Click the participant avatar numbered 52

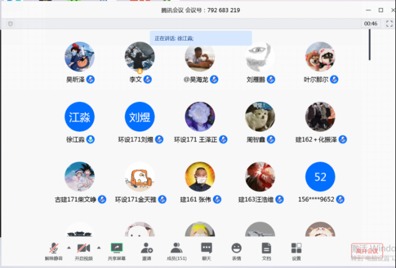coord(320,177)
